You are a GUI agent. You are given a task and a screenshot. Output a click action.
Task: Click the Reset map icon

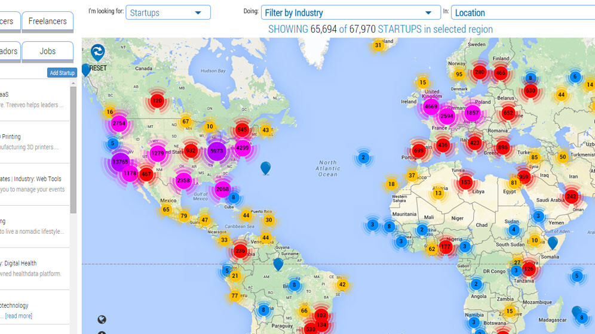tap(97, 52)
